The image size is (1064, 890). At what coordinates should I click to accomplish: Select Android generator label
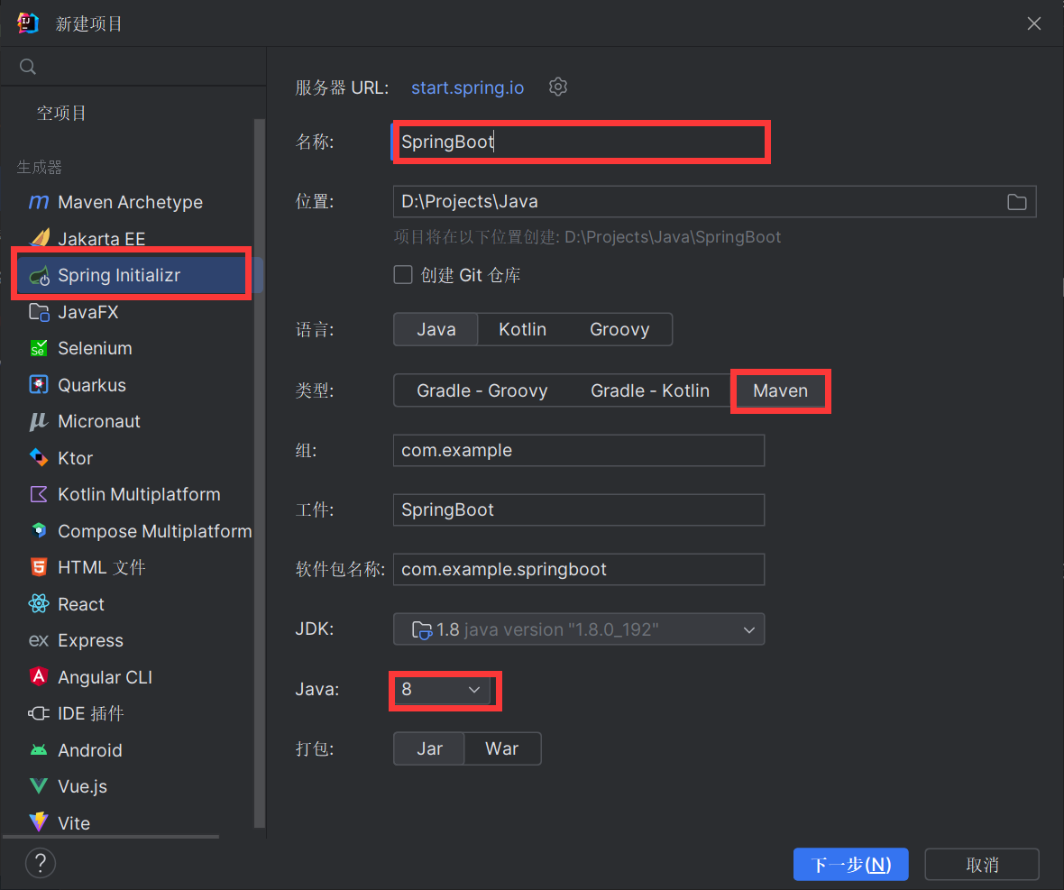(90, 751)
